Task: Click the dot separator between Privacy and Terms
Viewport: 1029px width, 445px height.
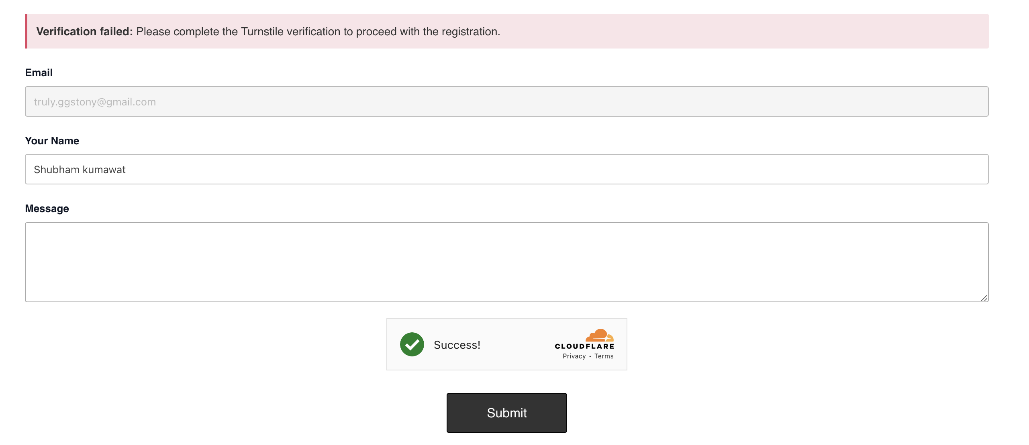Action: pos(590,356)
